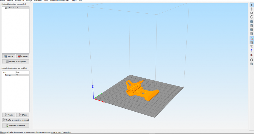Screen dimensions: 254x134
Task: Switch to the side view cube
Action: [x=251, y=34]
